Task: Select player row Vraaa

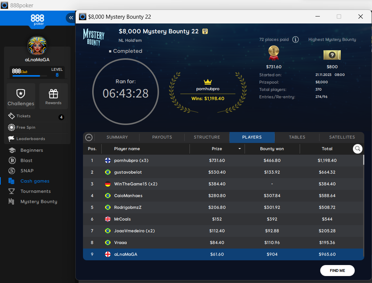Action: (223, 243)
